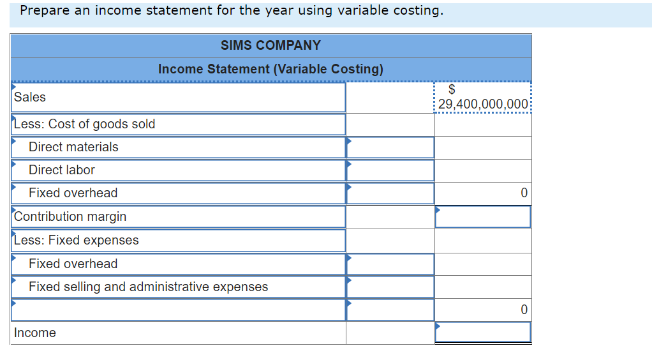The height and width of the screenshot is (346, 652).
Task: Click the Income row label
Action: (35, 333)
